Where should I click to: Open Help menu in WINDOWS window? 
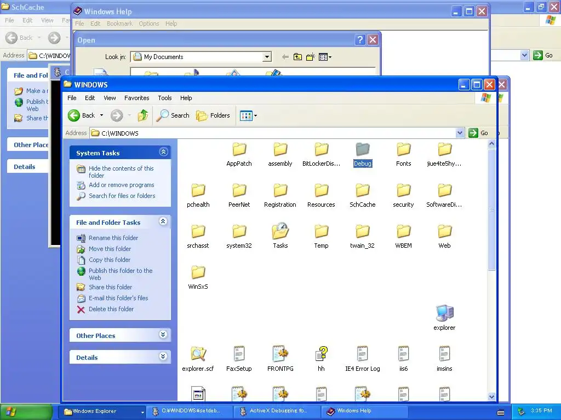[186, 98]
